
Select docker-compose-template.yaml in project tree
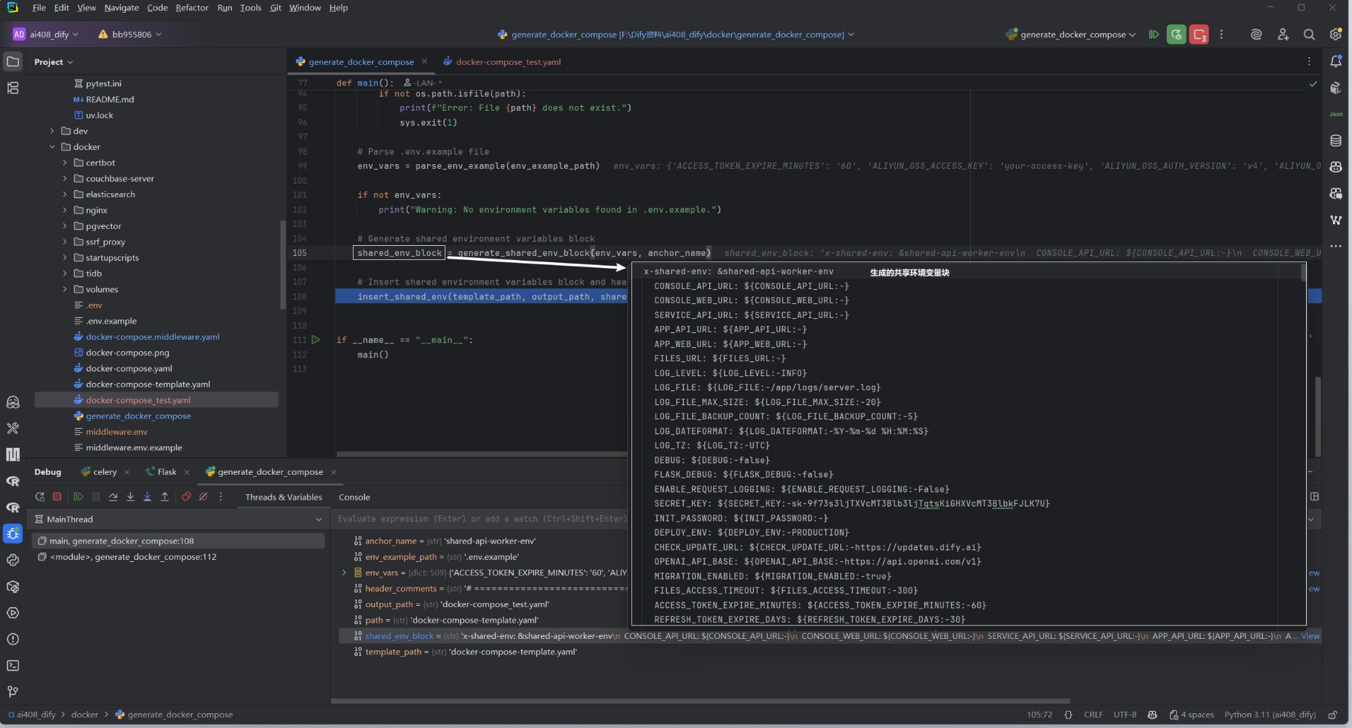(x=147, y=384)
